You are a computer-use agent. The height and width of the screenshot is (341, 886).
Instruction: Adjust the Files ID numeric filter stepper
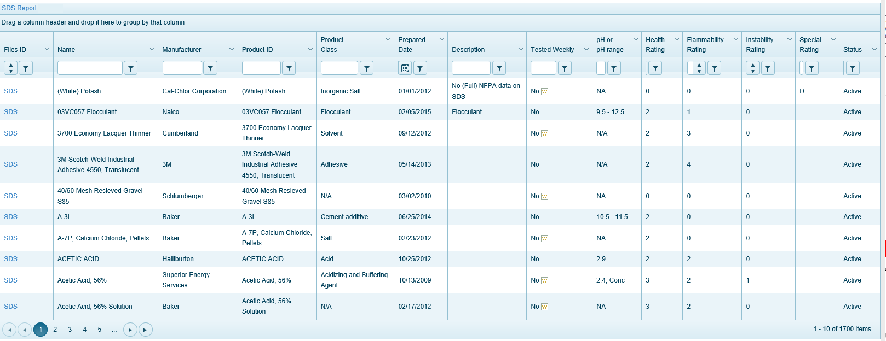pyautogui.click(x=10, y=68)
